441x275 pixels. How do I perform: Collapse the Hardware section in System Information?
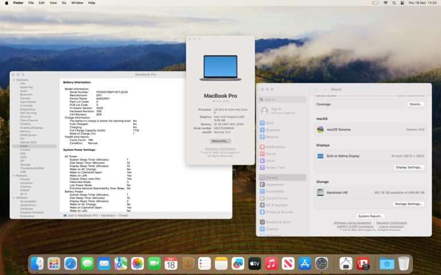click(14, 80)
